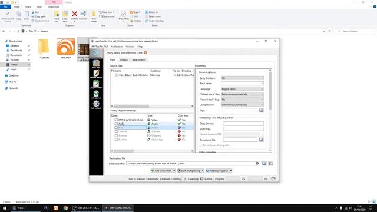
Task: Click Delete in Explorer ribbon
Action: click(75, 16)
